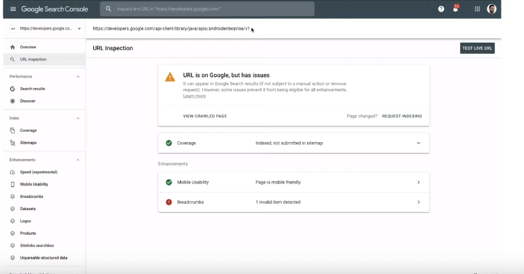Collapse the Performance sidebar section
Image resolution: width=524 pixels, height=274 pixels.
(x=78, y=77)
